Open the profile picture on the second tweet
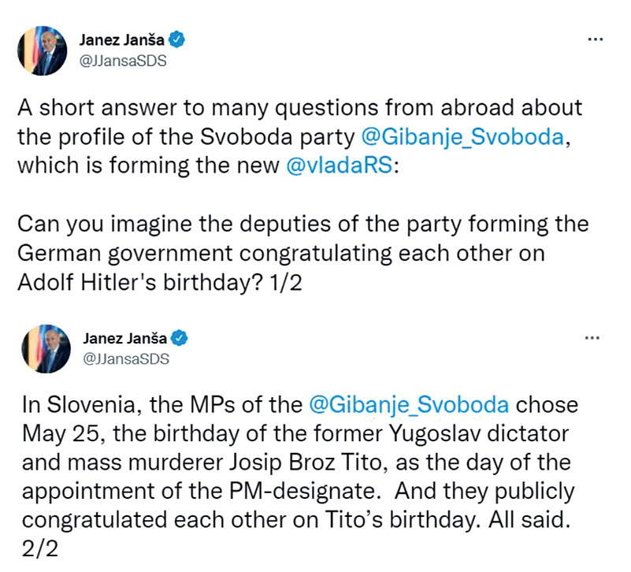Image resolution: width=631 pixels, height=572 pixels. 45,349
